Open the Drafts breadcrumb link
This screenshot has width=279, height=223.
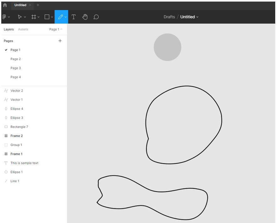pyautogui.click(x=169, y=17)
